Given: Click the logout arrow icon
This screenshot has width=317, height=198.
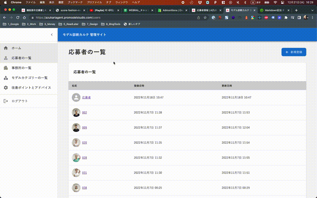Looking at the screenshot, I should [x=6, y=101].
